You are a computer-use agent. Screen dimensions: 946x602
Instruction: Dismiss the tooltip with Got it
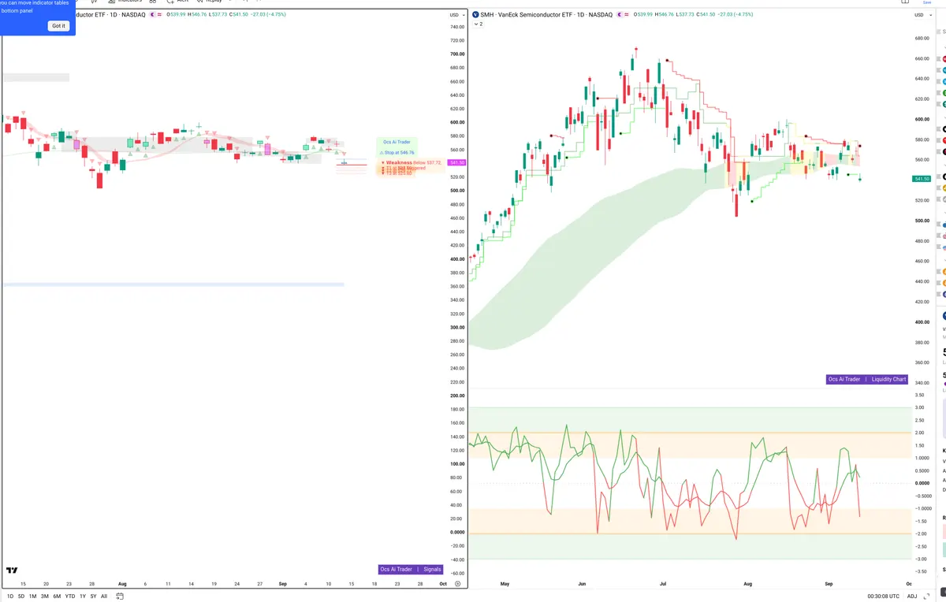(x=59, y=26)
